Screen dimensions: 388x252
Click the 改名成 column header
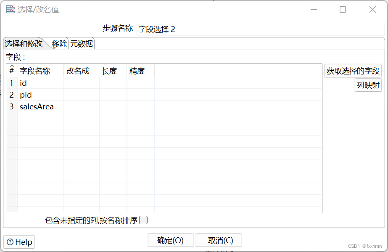[x=82, y=71]
